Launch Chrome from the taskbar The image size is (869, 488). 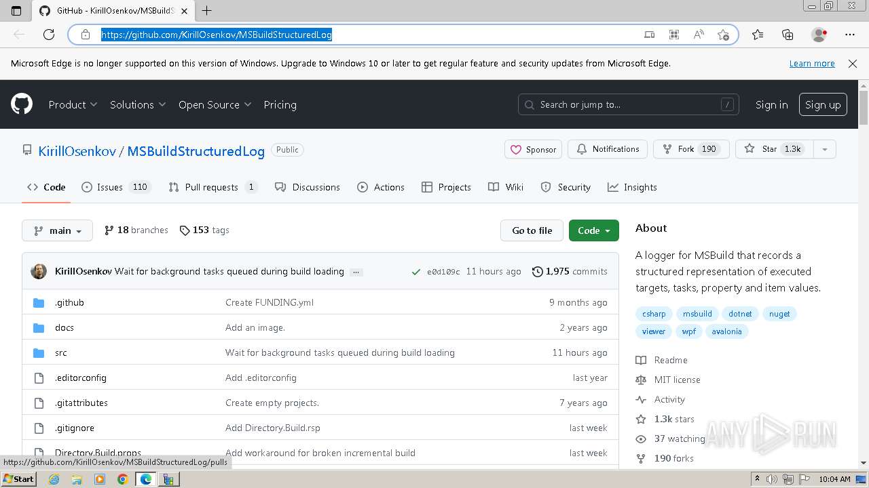(x=122, y=479)
